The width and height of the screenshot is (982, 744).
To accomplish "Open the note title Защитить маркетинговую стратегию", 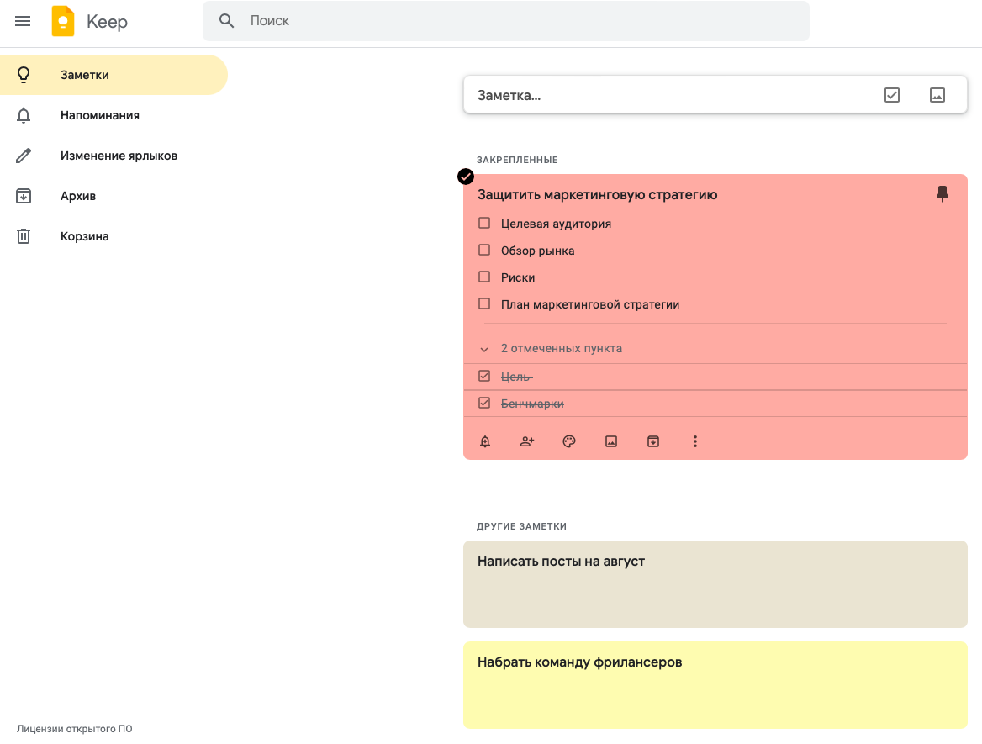I will [x=598, y=195].
